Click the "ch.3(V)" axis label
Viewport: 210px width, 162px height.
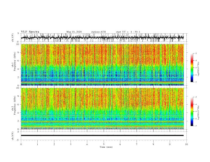13,136
